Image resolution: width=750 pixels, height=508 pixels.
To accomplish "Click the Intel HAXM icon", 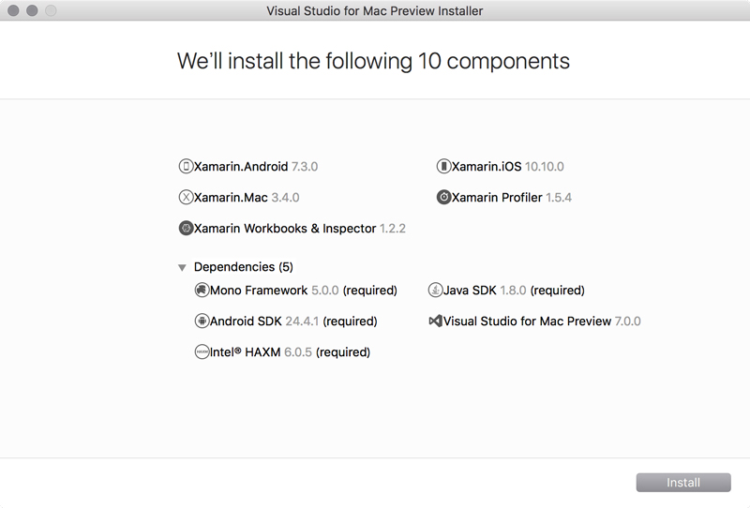I will 202,352.
